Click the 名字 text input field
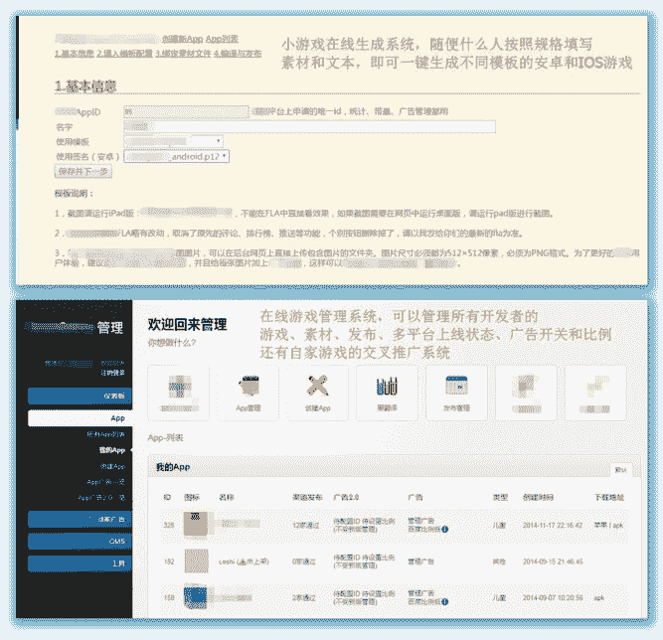663x640 pixels. tap(308, 126)
